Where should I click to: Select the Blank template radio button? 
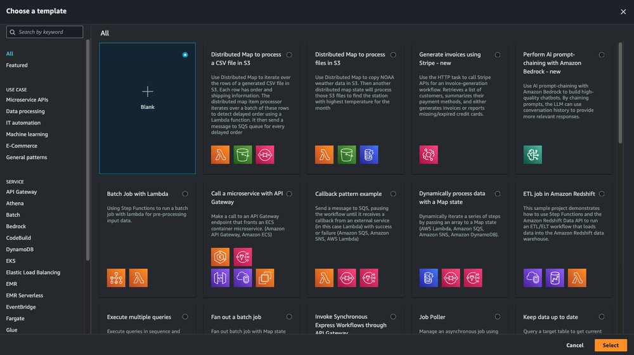coord(184,55)
